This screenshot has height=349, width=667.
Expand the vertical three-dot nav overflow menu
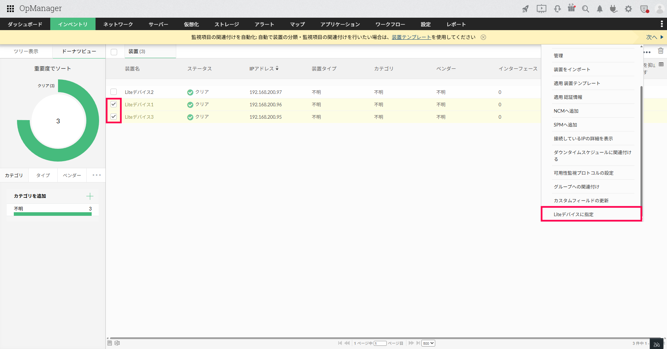pyautogui.click(x=661, y=24)
